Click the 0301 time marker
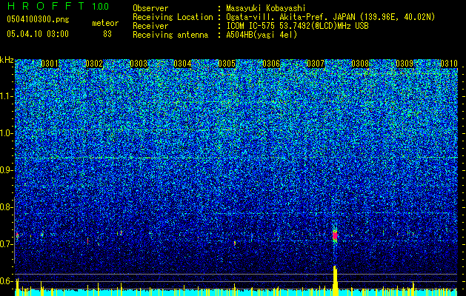The width and height of the screenshot is (466, 296). tap(50, 64)
